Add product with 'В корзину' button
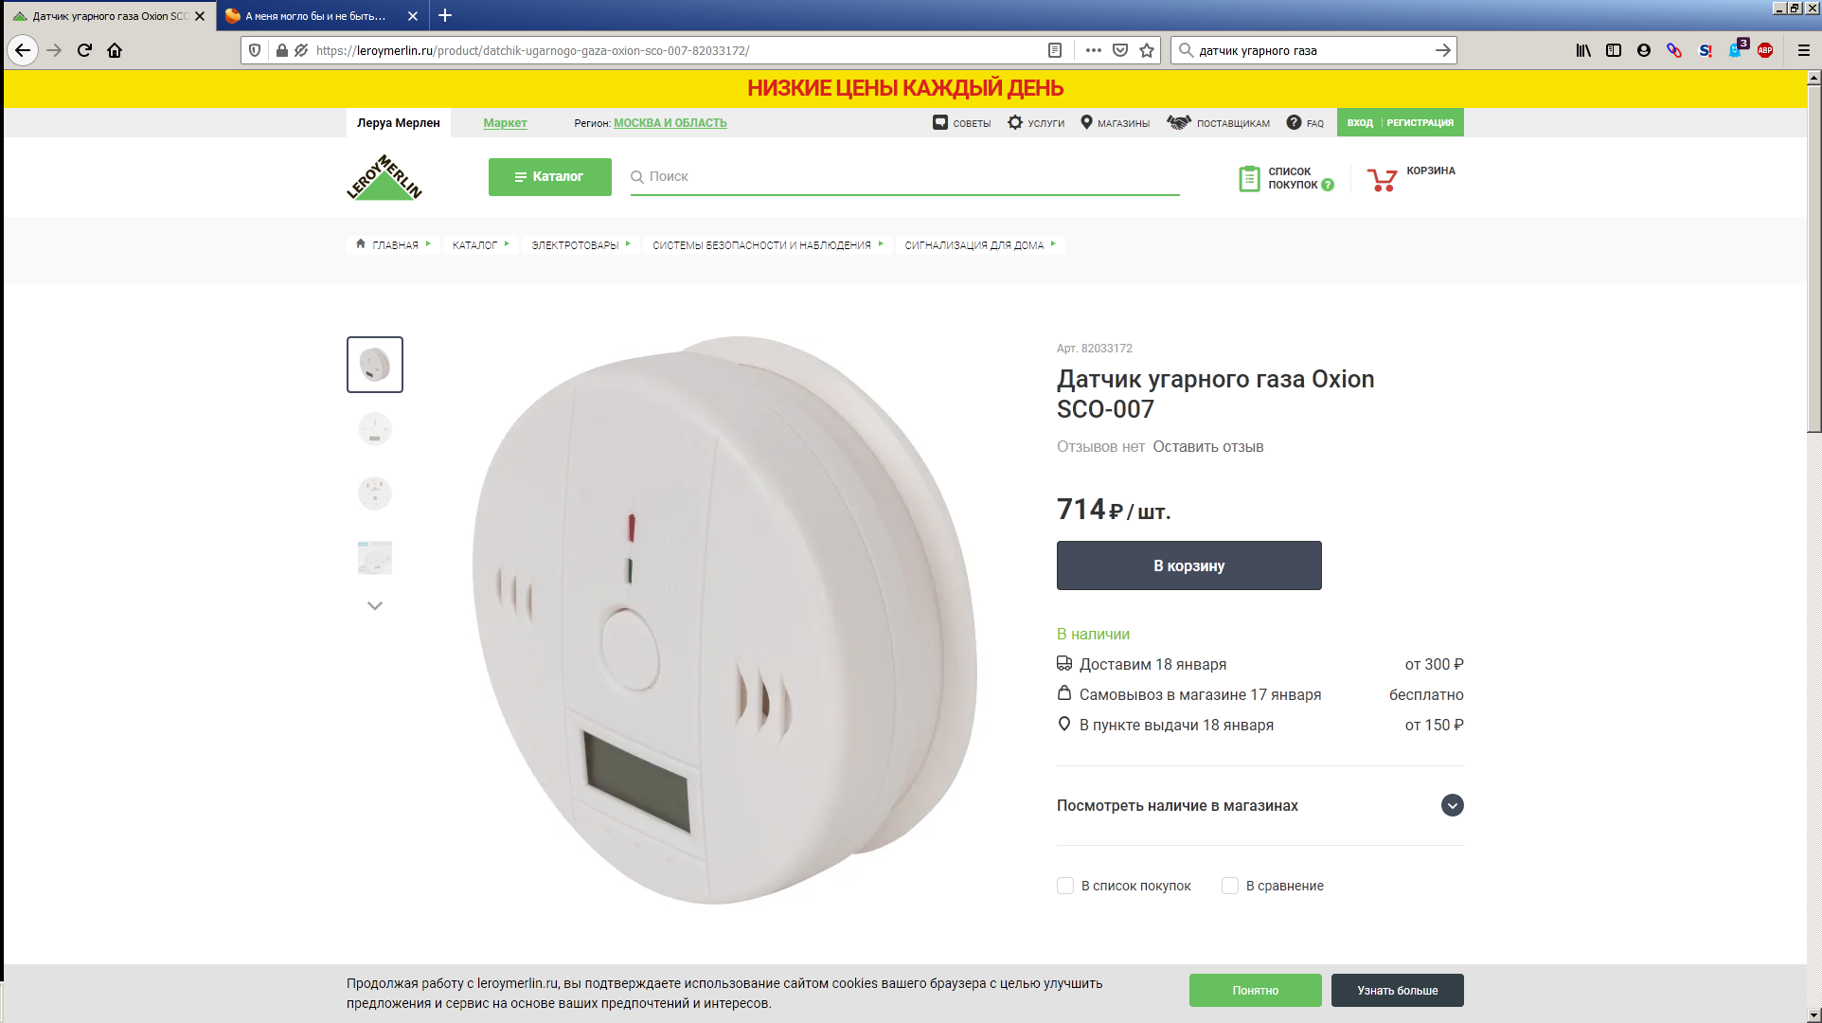This screenshot has width=1822, height=1023. 1189,565
